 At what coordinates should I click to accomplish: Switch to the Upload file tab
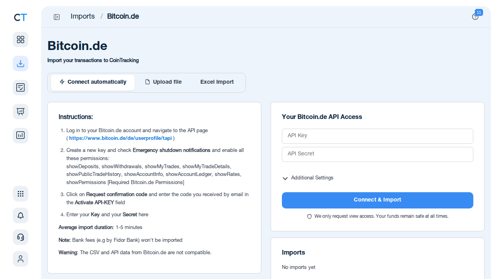tap(163, 82)
